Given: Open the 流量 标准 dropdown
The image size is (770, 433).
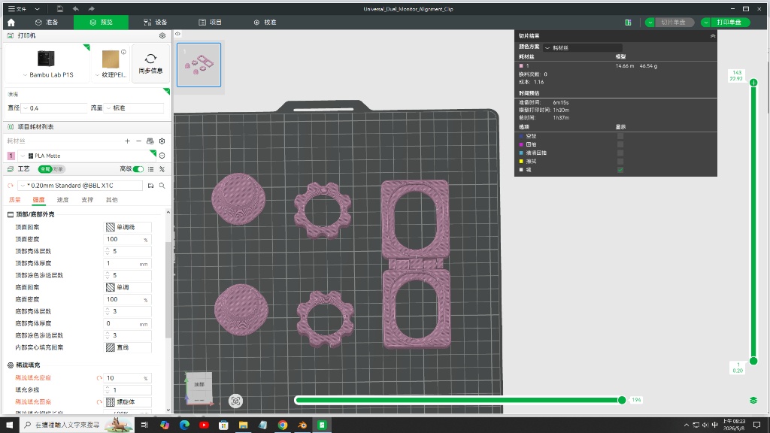Looking at the screenshot, I should click(134, 108).
